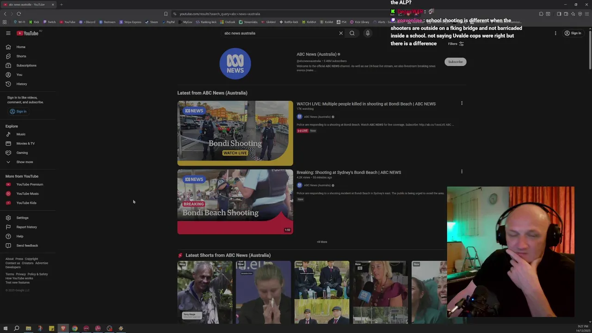
Task: Bookmark this page icon in address bar
Action: click(166, 14)
